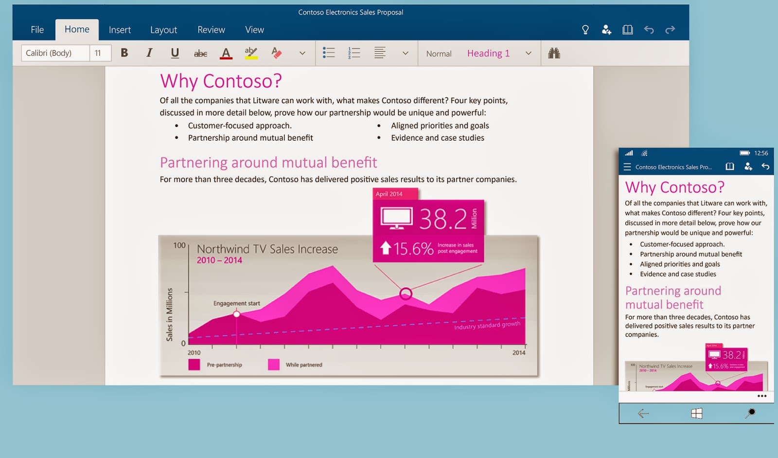
Task: Click the Calibri (Body) font name box
Action: 55,53
